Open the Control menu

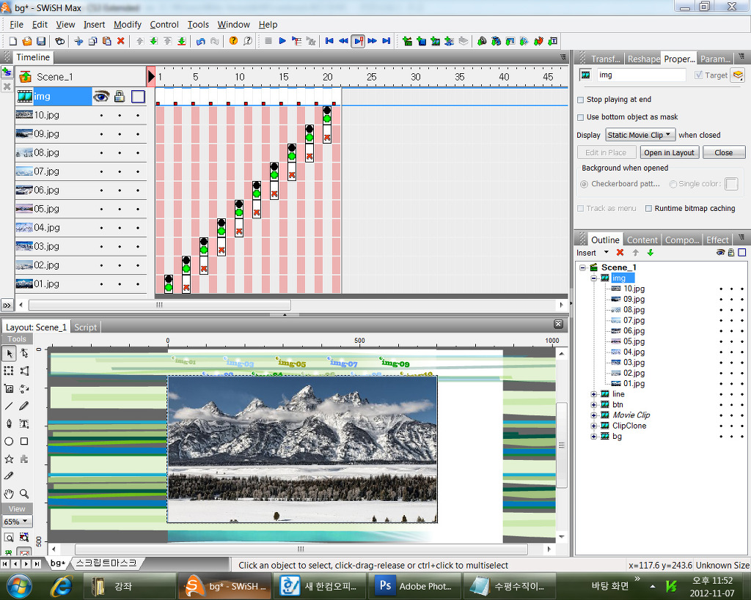pos(164,24)
